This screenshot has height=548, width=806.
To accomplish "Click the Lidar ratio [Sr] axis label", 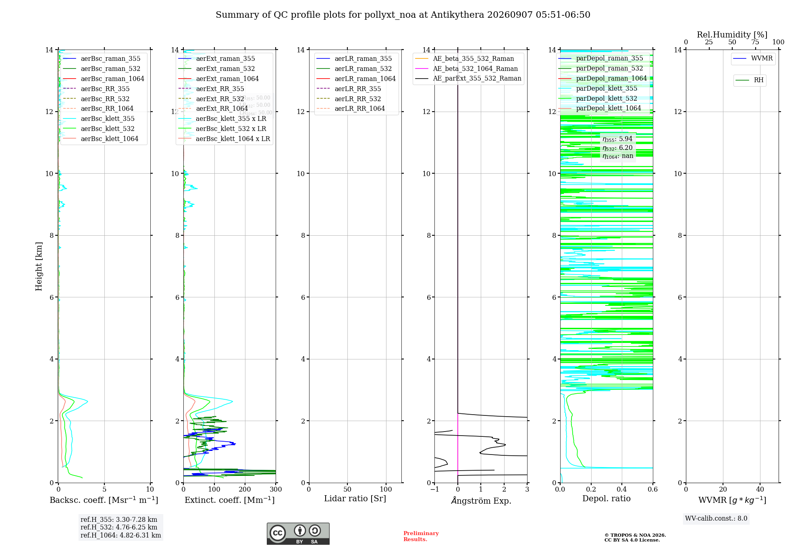I will coord(355,499).
